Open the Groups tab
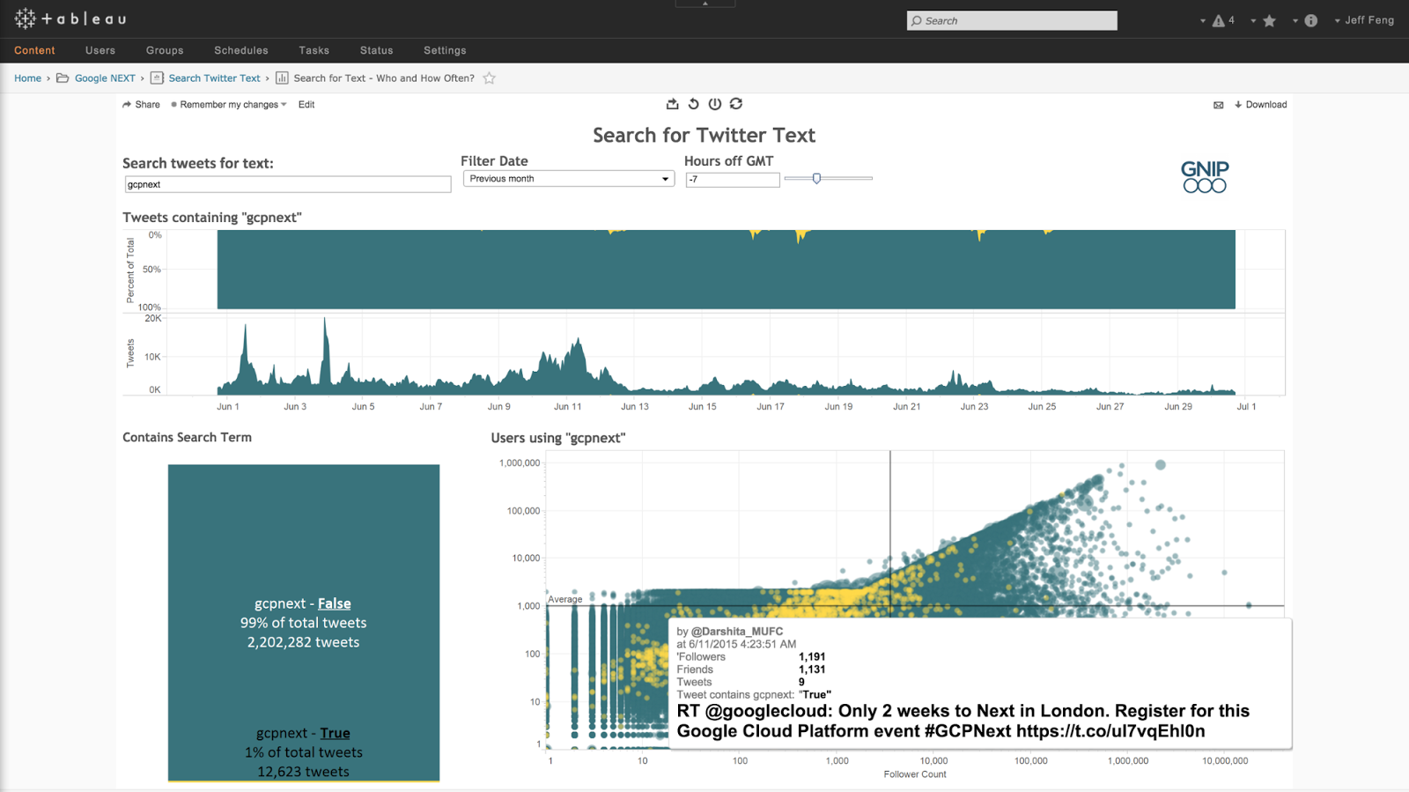The image size is (1409, 792). [x=165, y=51]
